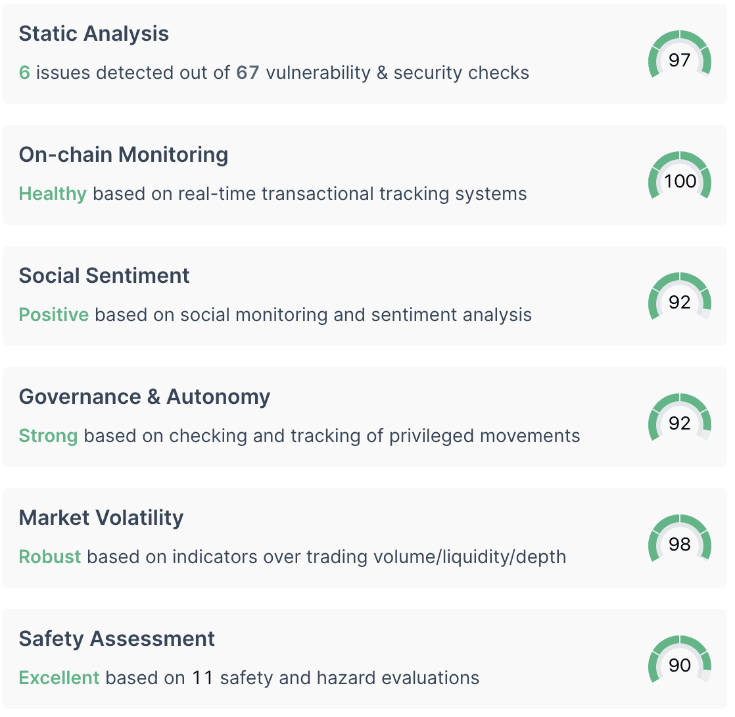This screenshot has height=717, width=735.
Task: Open the Governance & Autonomy heading
Action: tap(145, 397)
